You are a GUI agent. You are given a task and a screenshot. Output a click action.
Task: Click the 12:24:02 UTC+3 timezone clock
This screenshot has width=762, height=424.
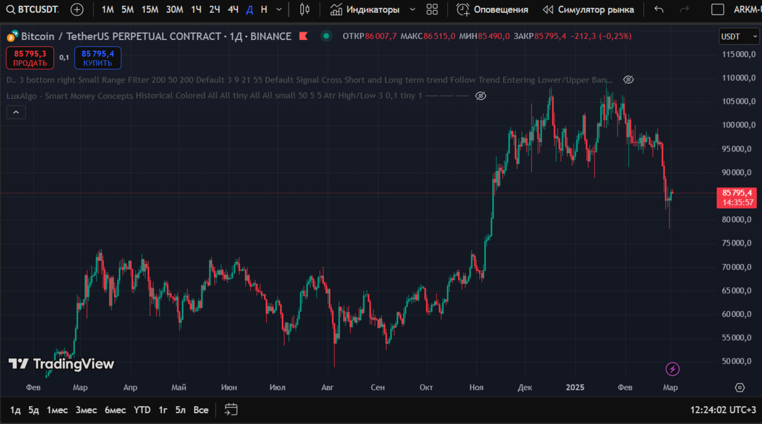(x=723, y=410)
